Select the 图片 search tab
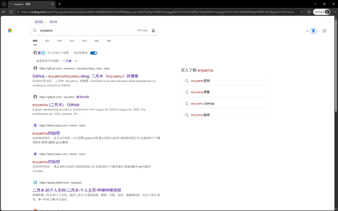The height and width of the screenshot is (211, 338). [47, 41]
